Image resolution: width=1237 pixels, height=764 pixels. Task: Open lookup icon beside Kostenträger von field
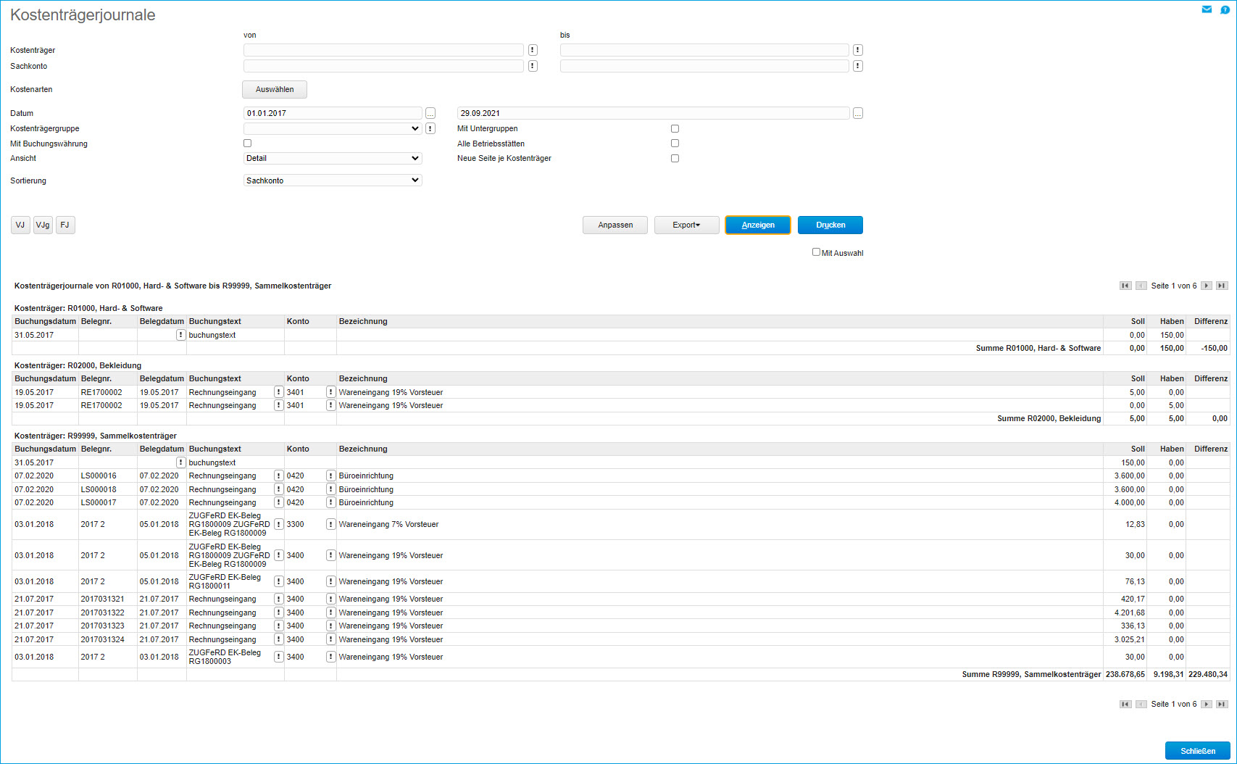pyautogui.click(x=533, y=50)
